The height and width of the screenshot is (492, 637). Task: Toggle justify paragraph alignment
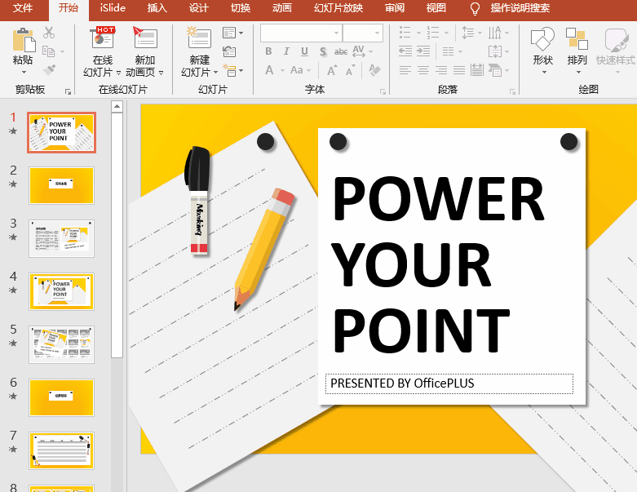(x=459, y=70)
